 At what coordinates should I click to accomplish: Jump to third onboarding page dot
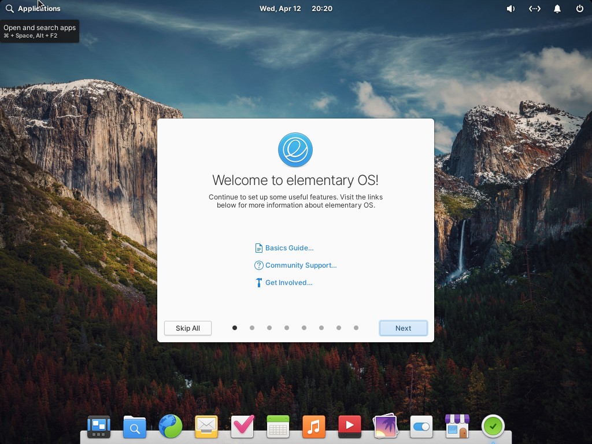269,328
